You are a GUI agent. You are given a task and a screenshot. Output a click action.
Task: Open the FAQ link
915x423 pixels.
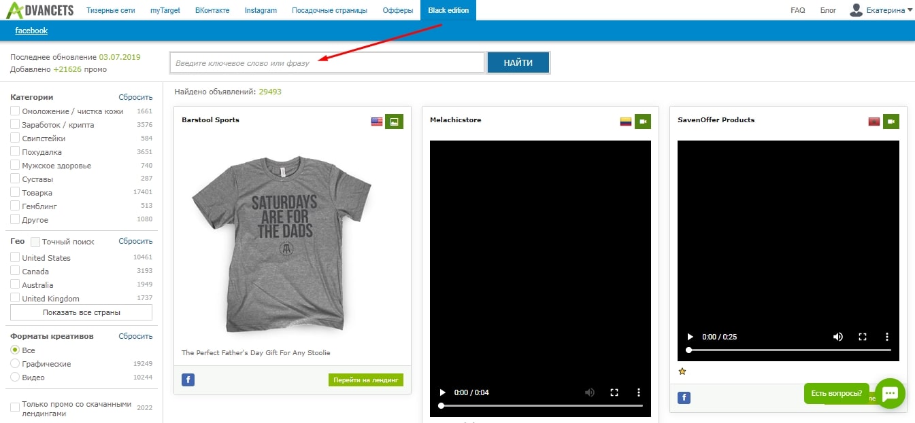[x=798, y=10]
